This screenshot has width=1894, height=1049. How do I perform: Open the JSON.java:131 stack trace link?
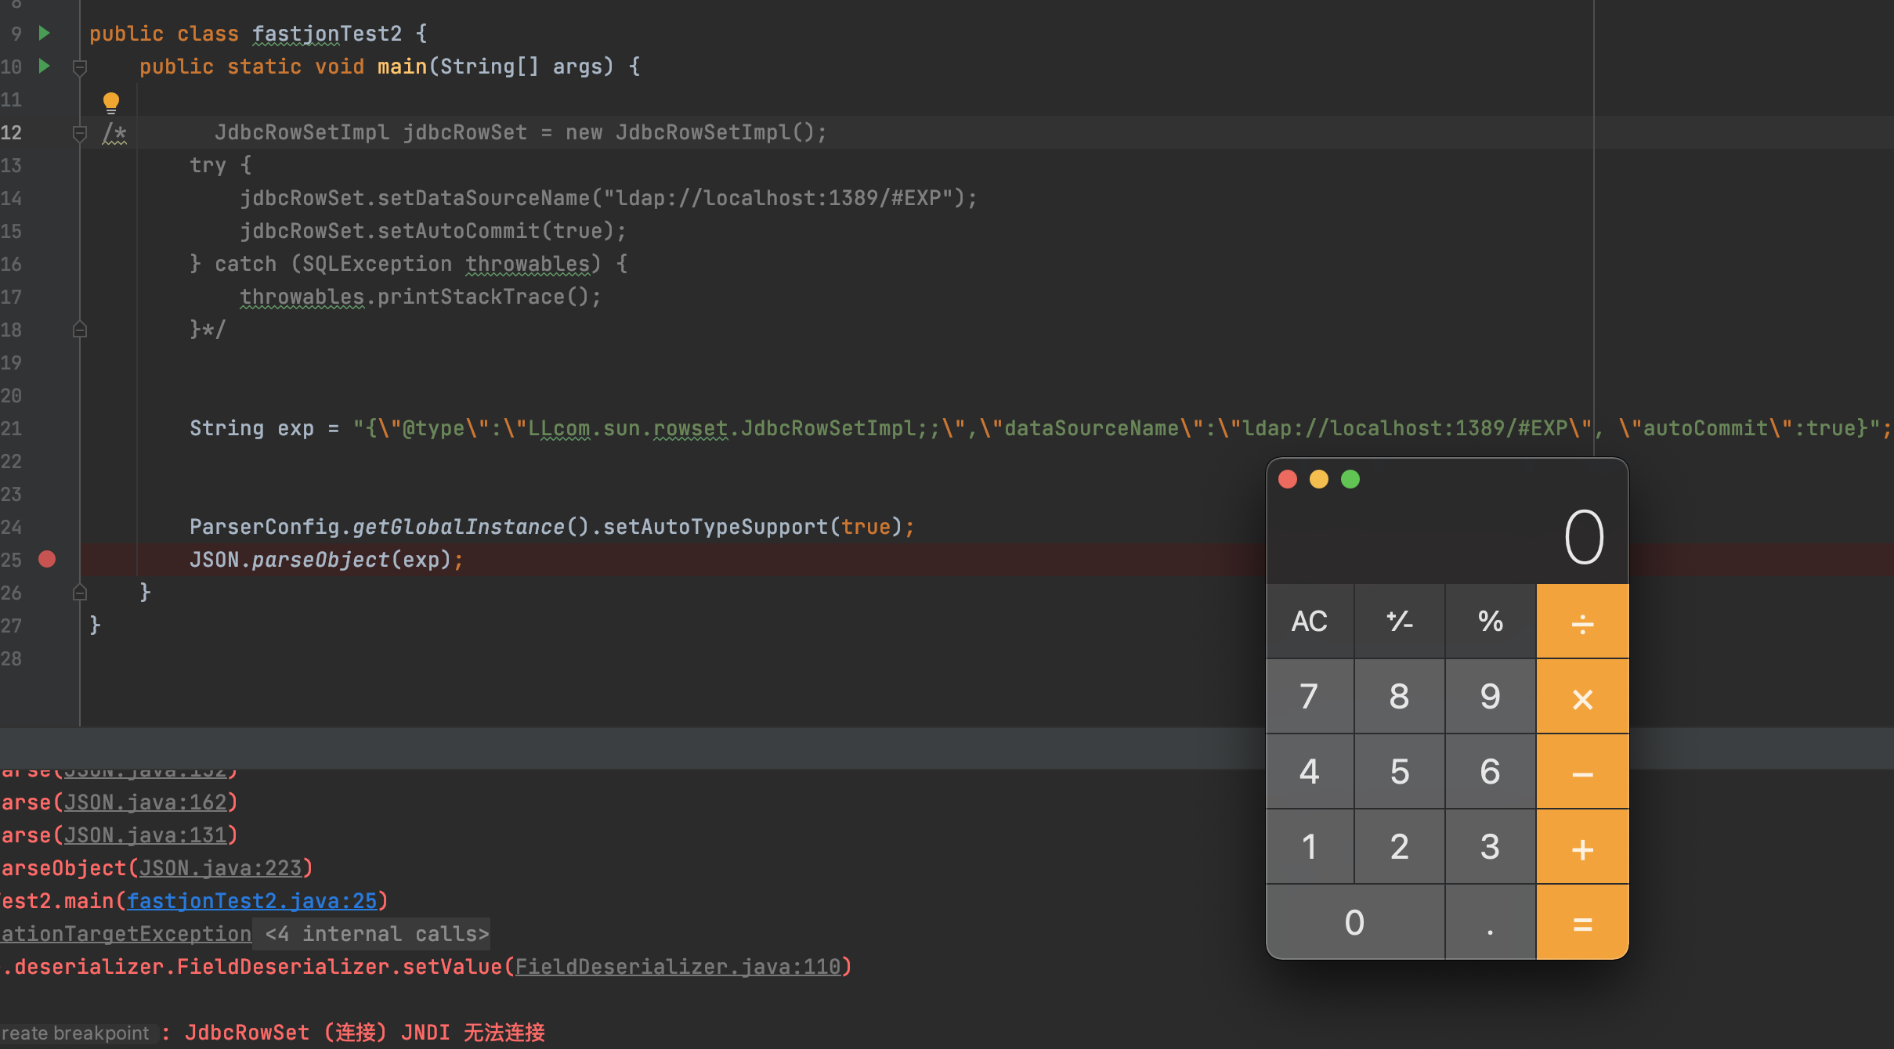(146, 835)
